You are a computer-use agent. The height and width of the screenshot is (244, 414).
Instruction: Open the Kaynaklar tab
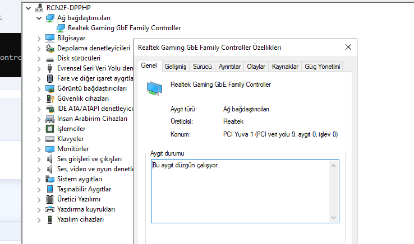[285, 67]
